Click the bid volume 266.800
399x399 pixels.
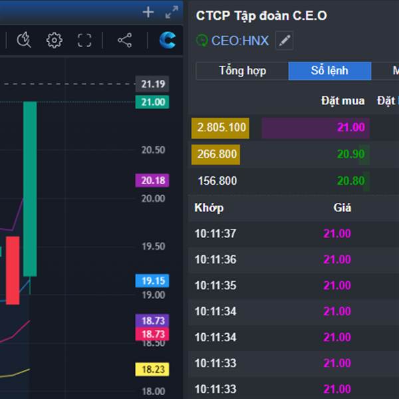tap(215, 154)
